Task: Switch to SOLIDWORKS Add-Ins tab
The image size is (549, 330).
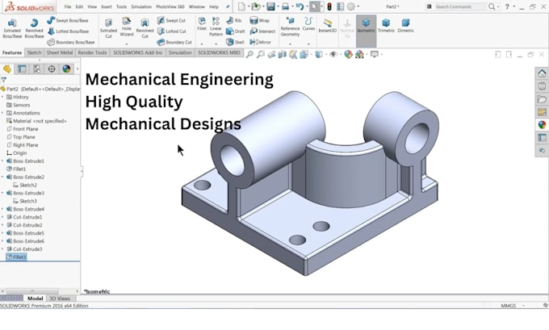Action: click(137, 52)
